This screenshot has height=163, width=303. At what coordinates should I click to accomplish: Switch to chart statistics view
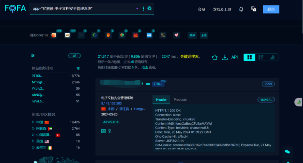click(272, 57)
